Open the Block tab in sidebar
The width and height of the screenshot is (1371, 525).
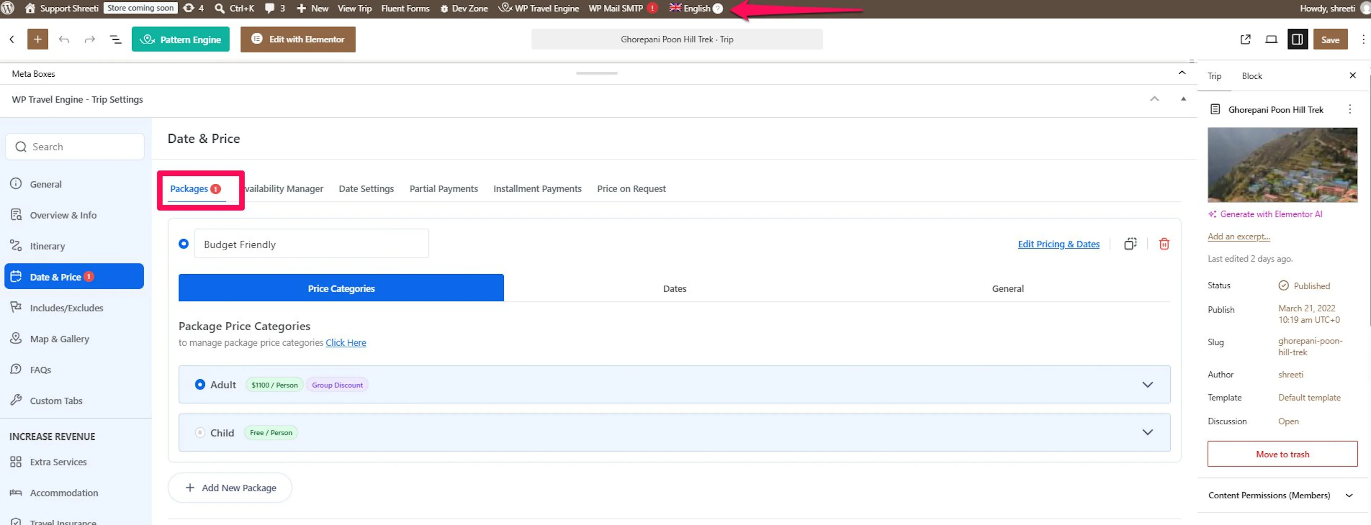[1252, 76]
